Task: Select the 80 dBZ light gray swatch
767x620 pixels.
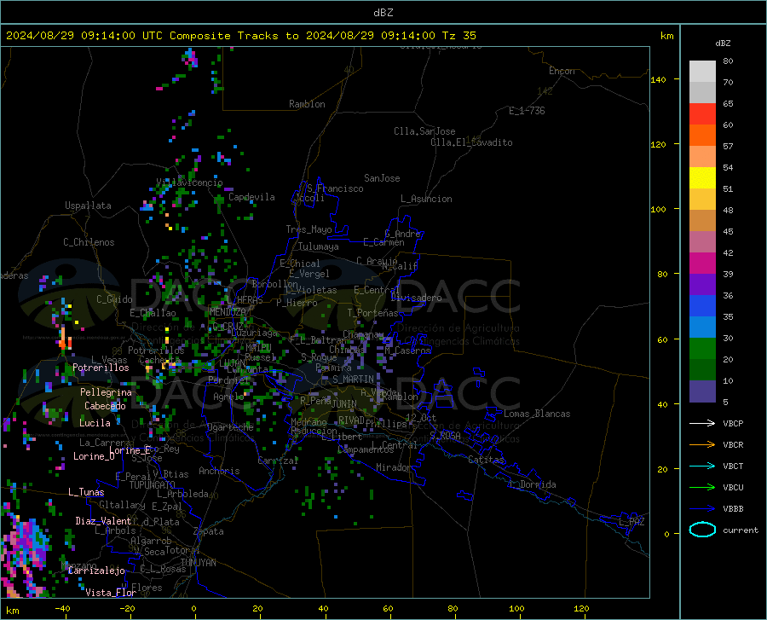Action: click(x=702, y=72)
